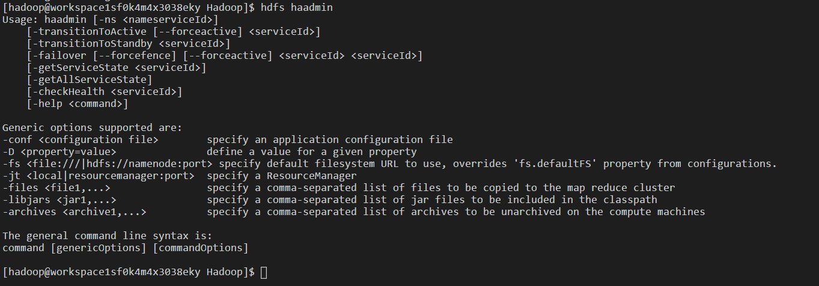Click 'The general command line syntax is:' line
This screenshot has width=819, height=286.
coord(108,236)
